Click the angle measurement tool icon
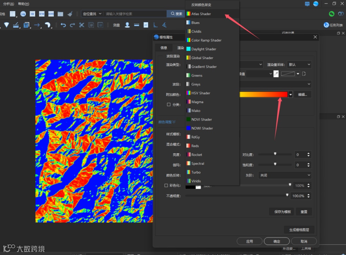The image size is (346, 255). pyautogui.click(x=164, y=25)
